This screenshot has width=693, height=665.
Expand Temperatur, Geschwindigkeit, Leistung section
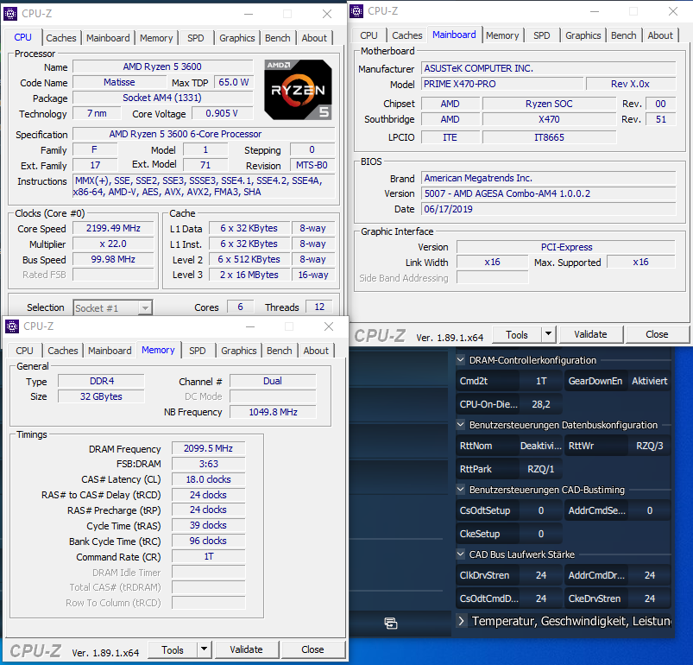[x=461, y=621]
